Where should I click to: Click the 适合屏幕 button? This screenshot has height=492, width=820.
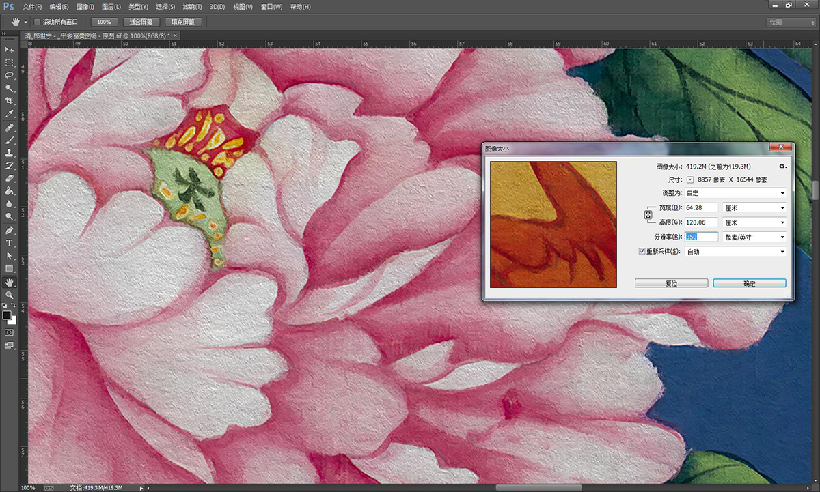(x=141, y=22)
